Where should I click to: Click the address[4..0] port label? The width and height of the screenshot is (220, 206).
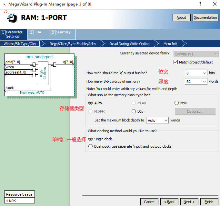16,72
